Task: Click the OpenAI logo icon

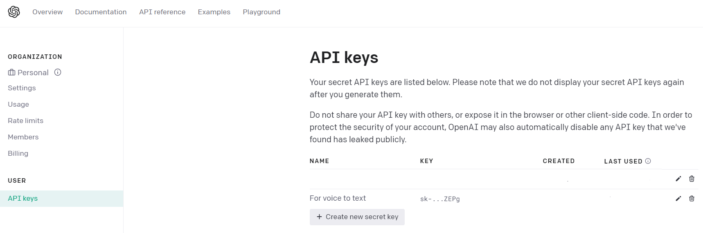Action: click(x=14, y=12)
